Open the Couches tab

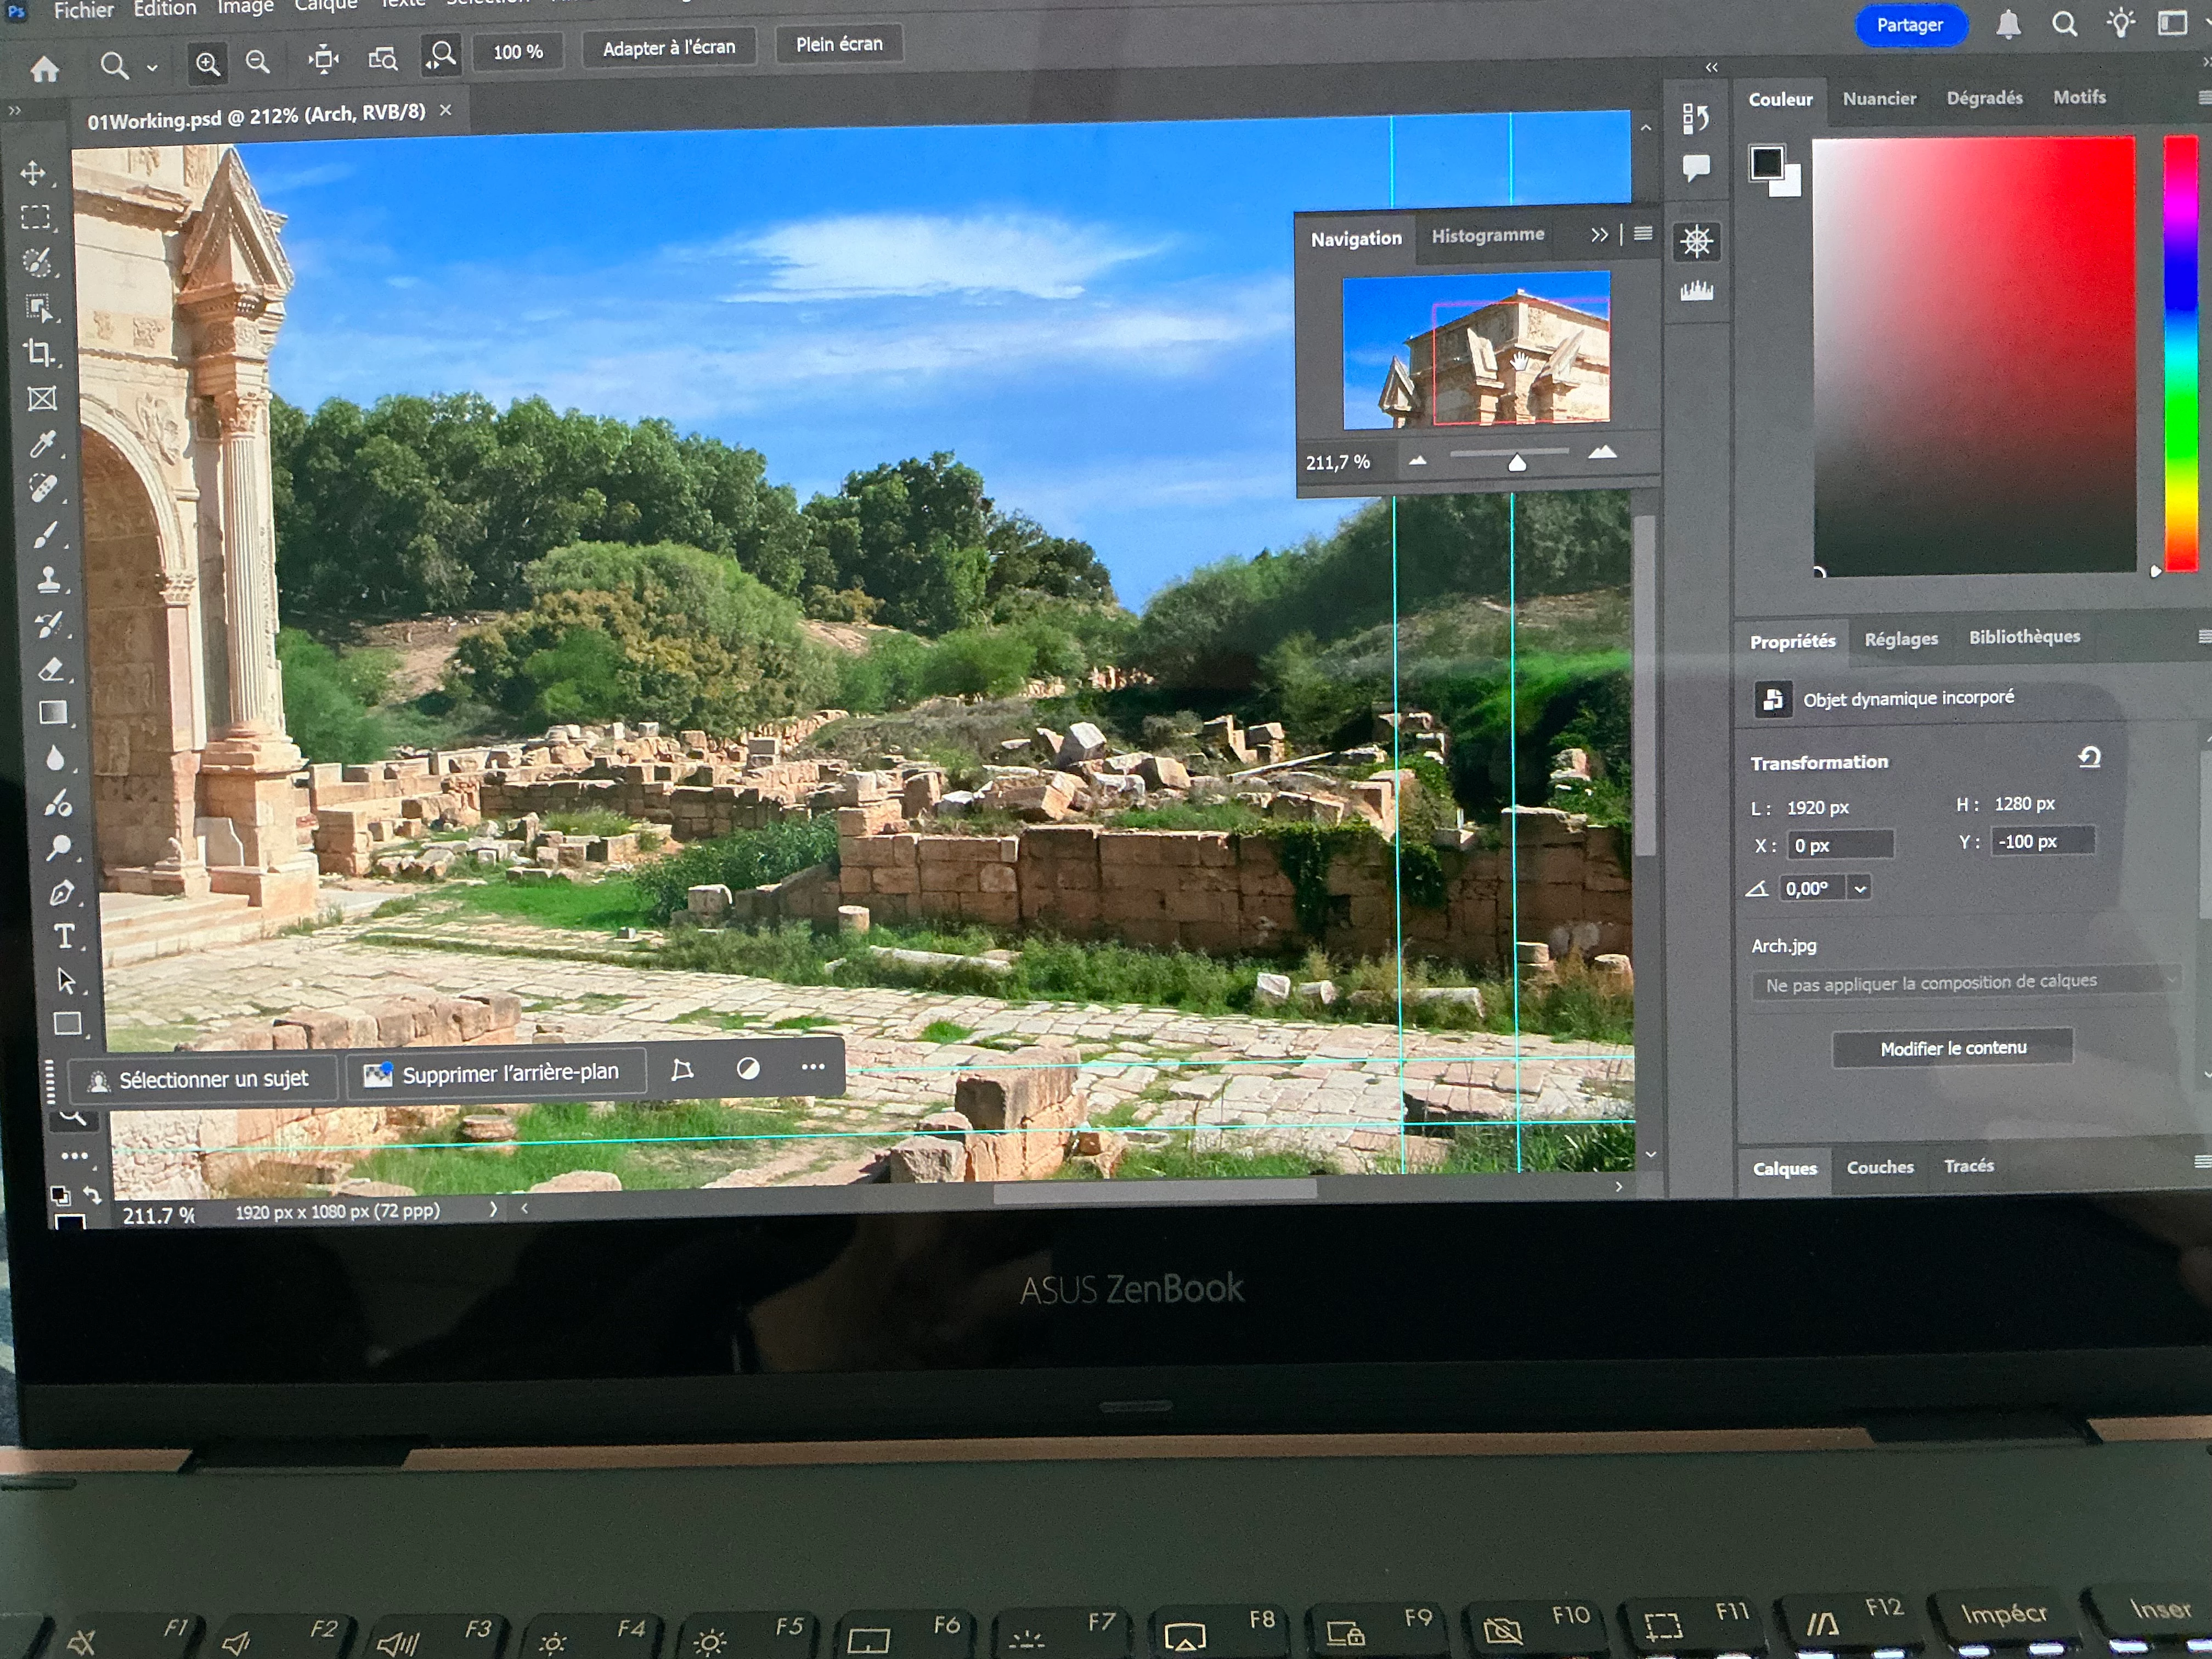[x=1879, y=1167]
